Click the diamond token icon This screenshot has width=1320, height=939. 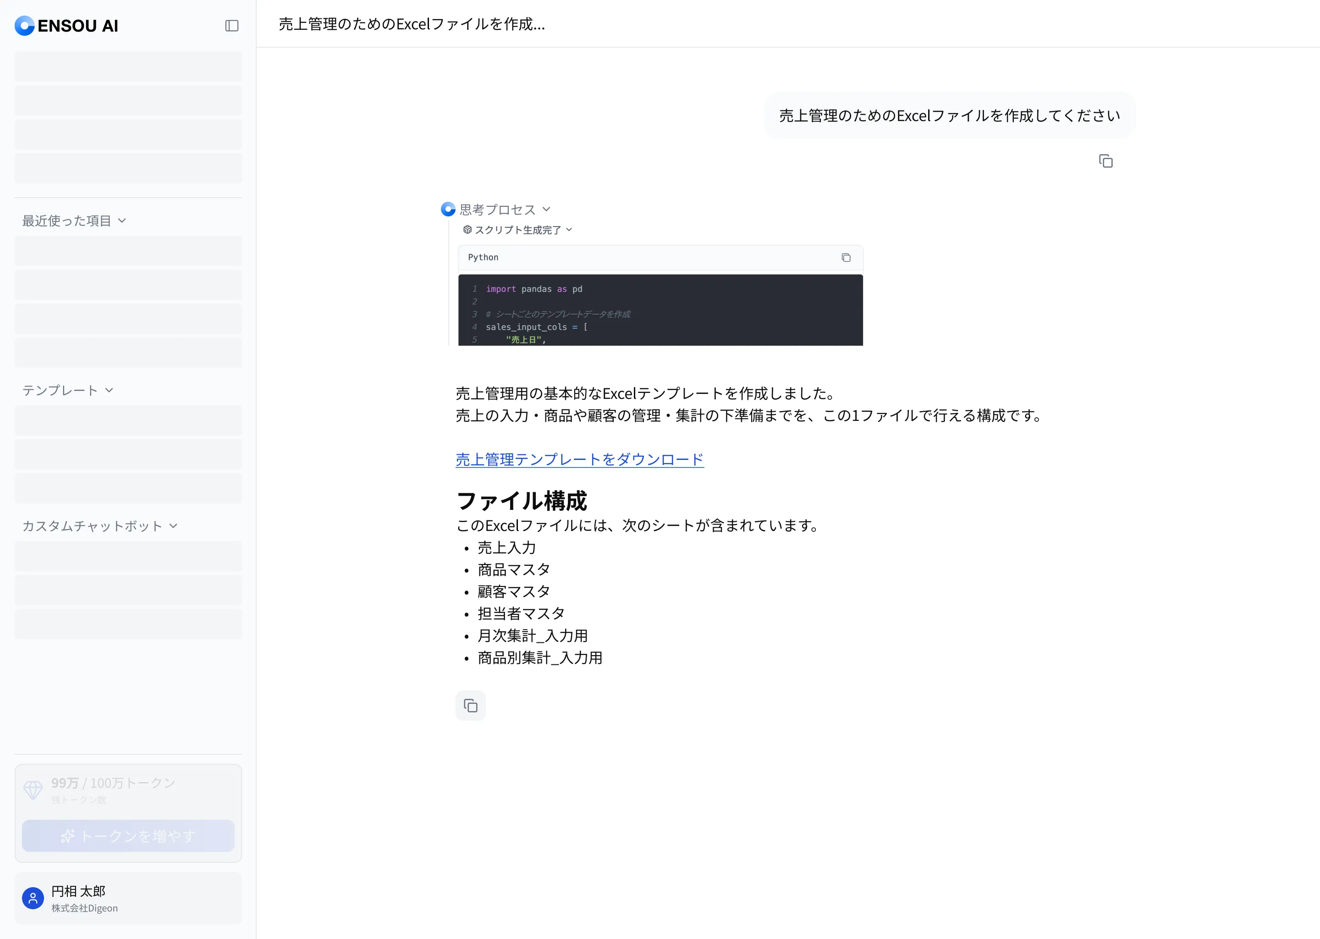tap(33, 789)
